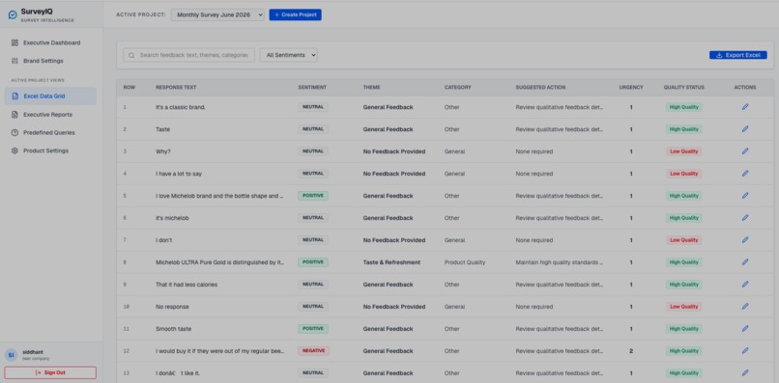Go to Executive Reports
Viewport: 779px width, 383px height.
(x=50, y=115)
